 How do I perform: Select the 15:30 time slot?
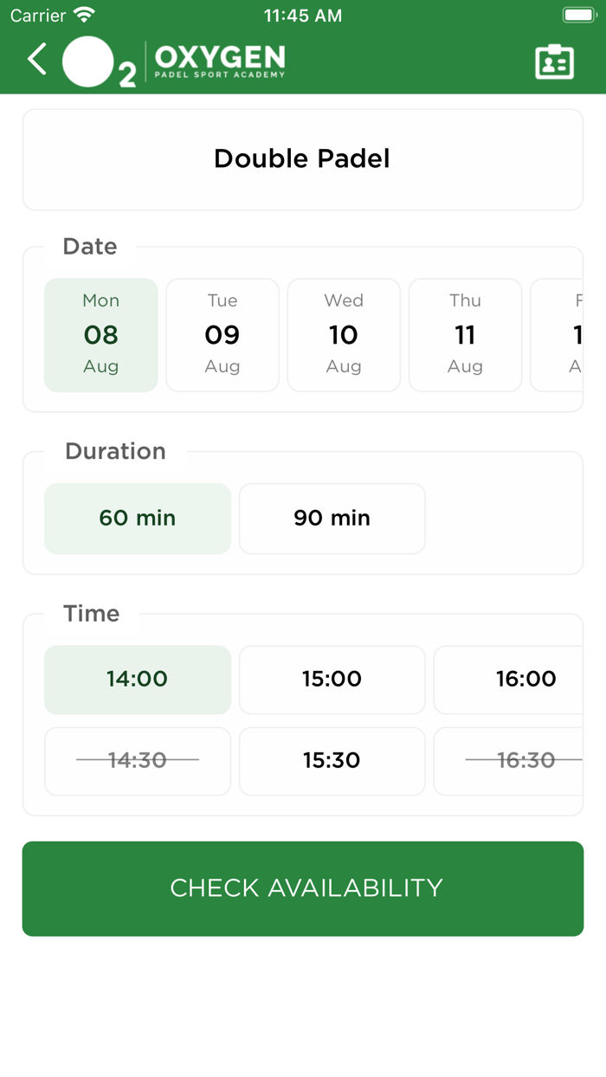[x=332, y=760]
